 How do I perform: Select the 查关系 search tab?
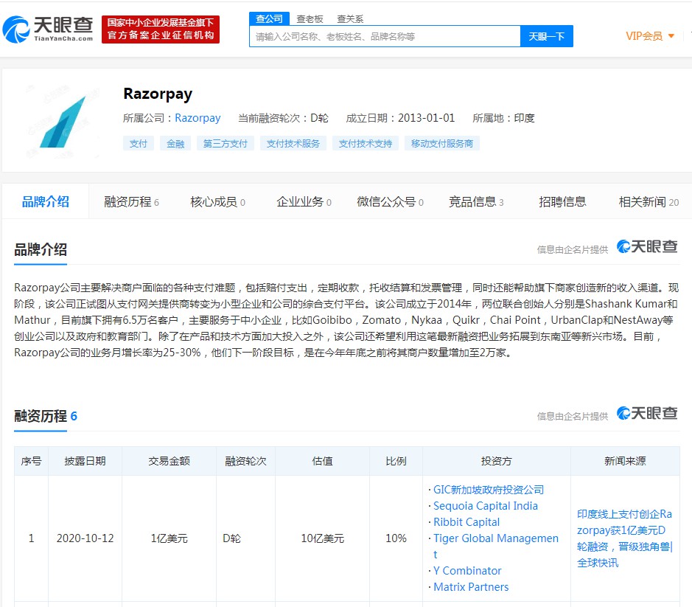350,19
